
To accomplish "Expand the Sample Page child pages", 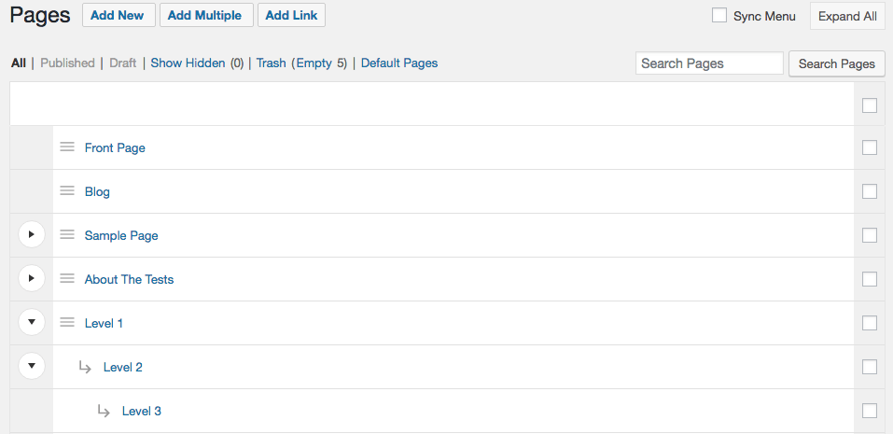I will pyautogui.click(x=32, y=235).
